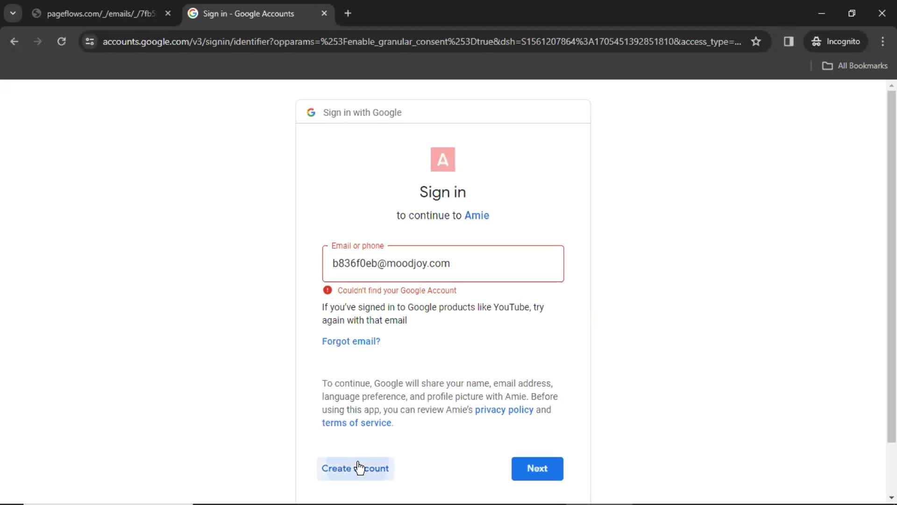Click Amie 'privacy policy' link
This screenshot has width=897, height=505.
pos(504,410)
